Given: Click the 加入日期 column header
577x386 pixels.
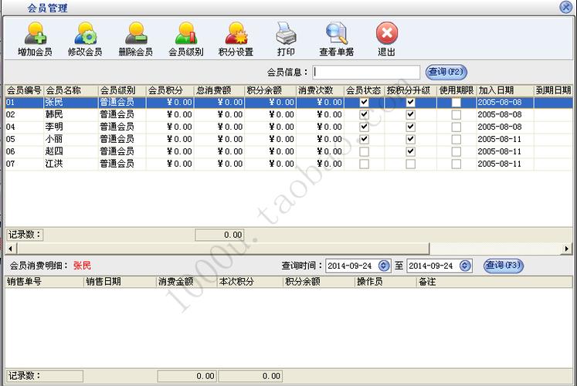Looking at the screenshot, I should click(x=505, y=90).
